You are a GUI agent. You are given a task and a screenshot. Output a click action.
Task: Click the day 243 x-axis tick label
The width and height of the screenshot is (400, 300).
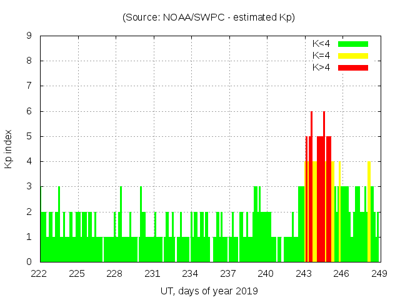[304, 274]
